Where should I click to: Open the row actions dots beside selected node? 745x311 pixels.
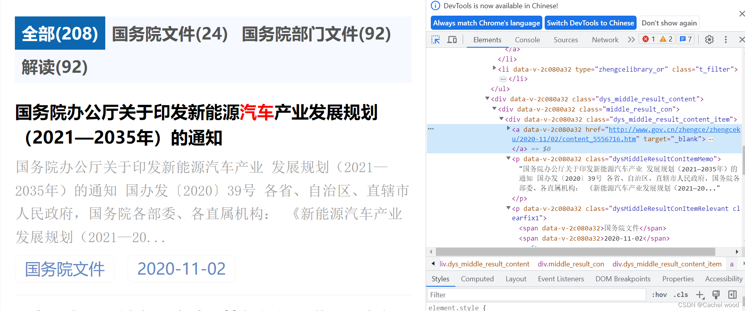point(431,129)
